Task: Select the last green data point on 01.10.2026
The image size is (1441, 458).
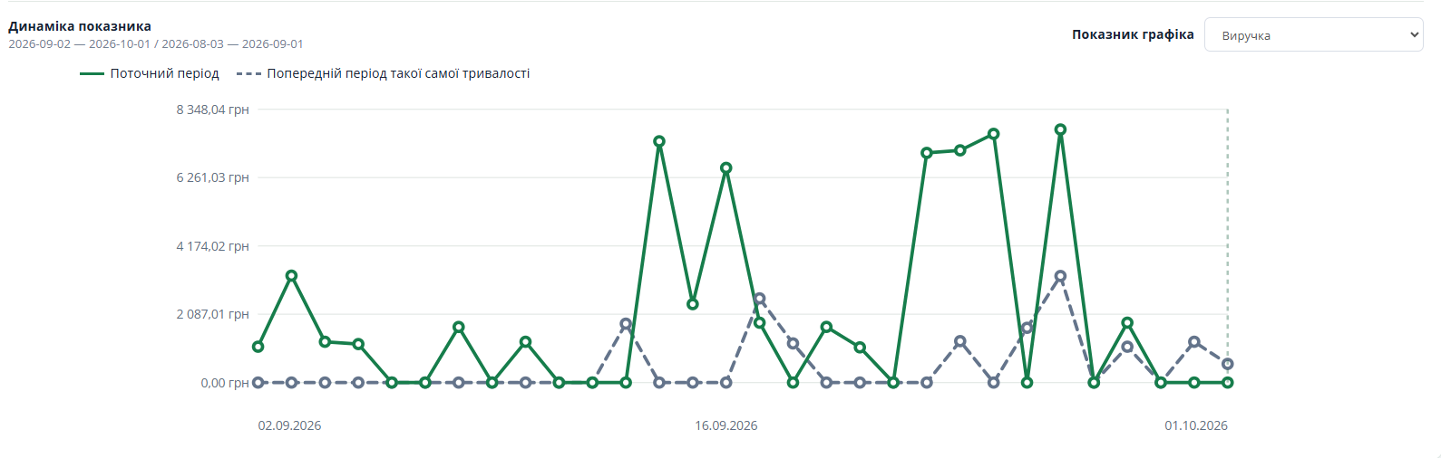Action: [1228, 383]
